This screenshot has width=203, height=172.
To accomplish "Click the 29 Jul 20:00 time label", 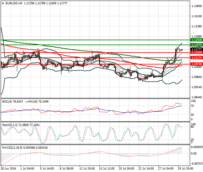I will (185, 169).
